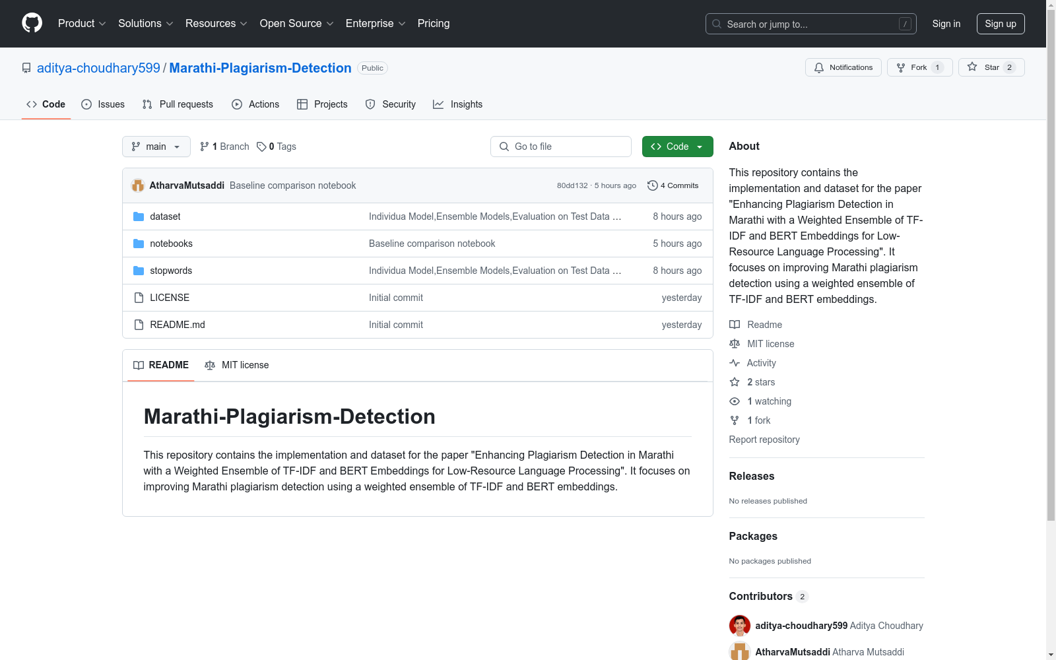Open the notebooks folder name
The width and height of the screenshot is (1056, 660).
[172, 244]
